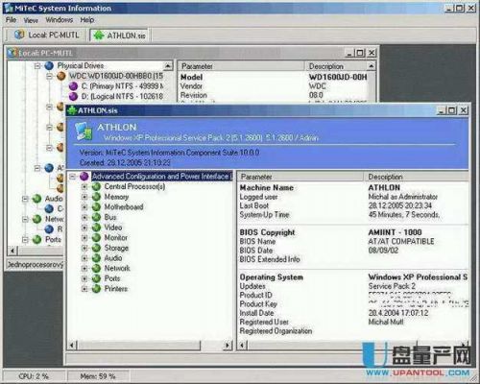This screenshot has height=384, width=480.
Task: Switch to the ATHLON.sis tab
Action: 120,36
